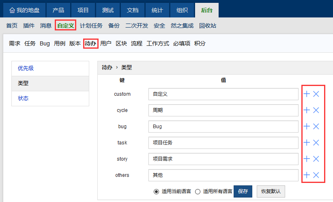The width and height of the screenshot is (333, 202).
Task: Select the 适用当前语言 radio button
Action: [156, 191]
